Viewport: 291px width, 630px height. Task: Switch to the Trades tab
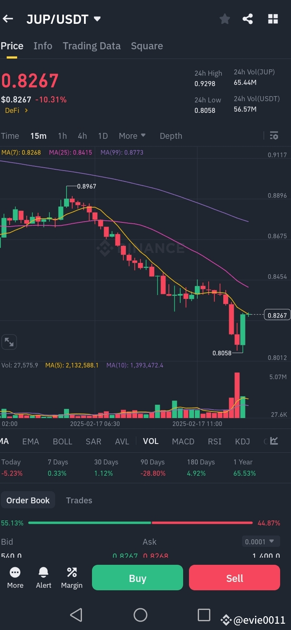coord(79,500)
